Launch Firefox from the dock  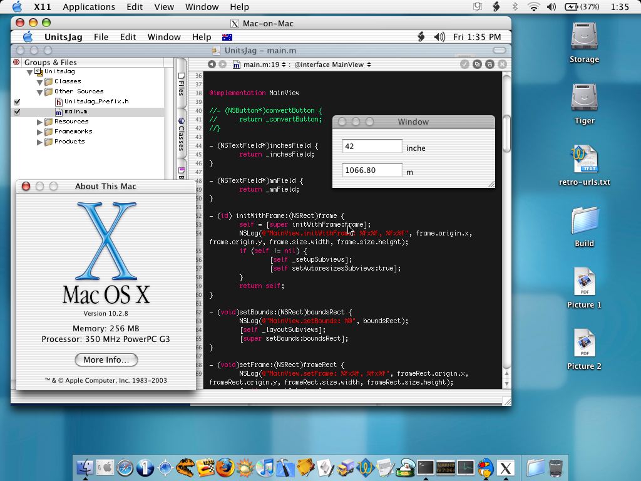[225, 467]
